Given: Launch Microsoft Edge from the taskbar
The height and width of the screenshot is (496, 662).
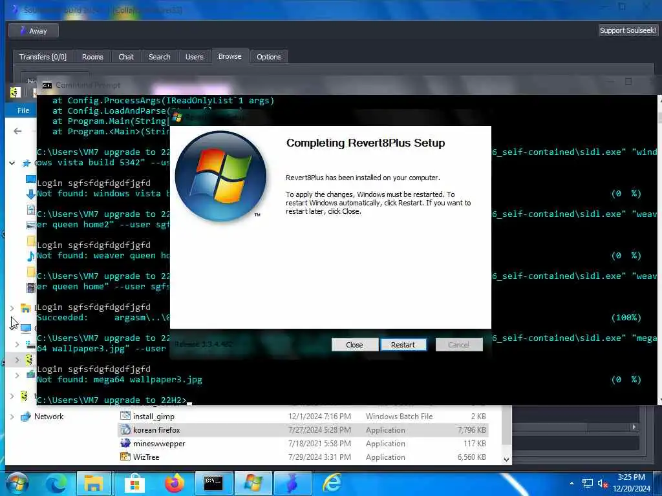Looking at the screenshot, I should pyautogui.click(x=56, y=483).
